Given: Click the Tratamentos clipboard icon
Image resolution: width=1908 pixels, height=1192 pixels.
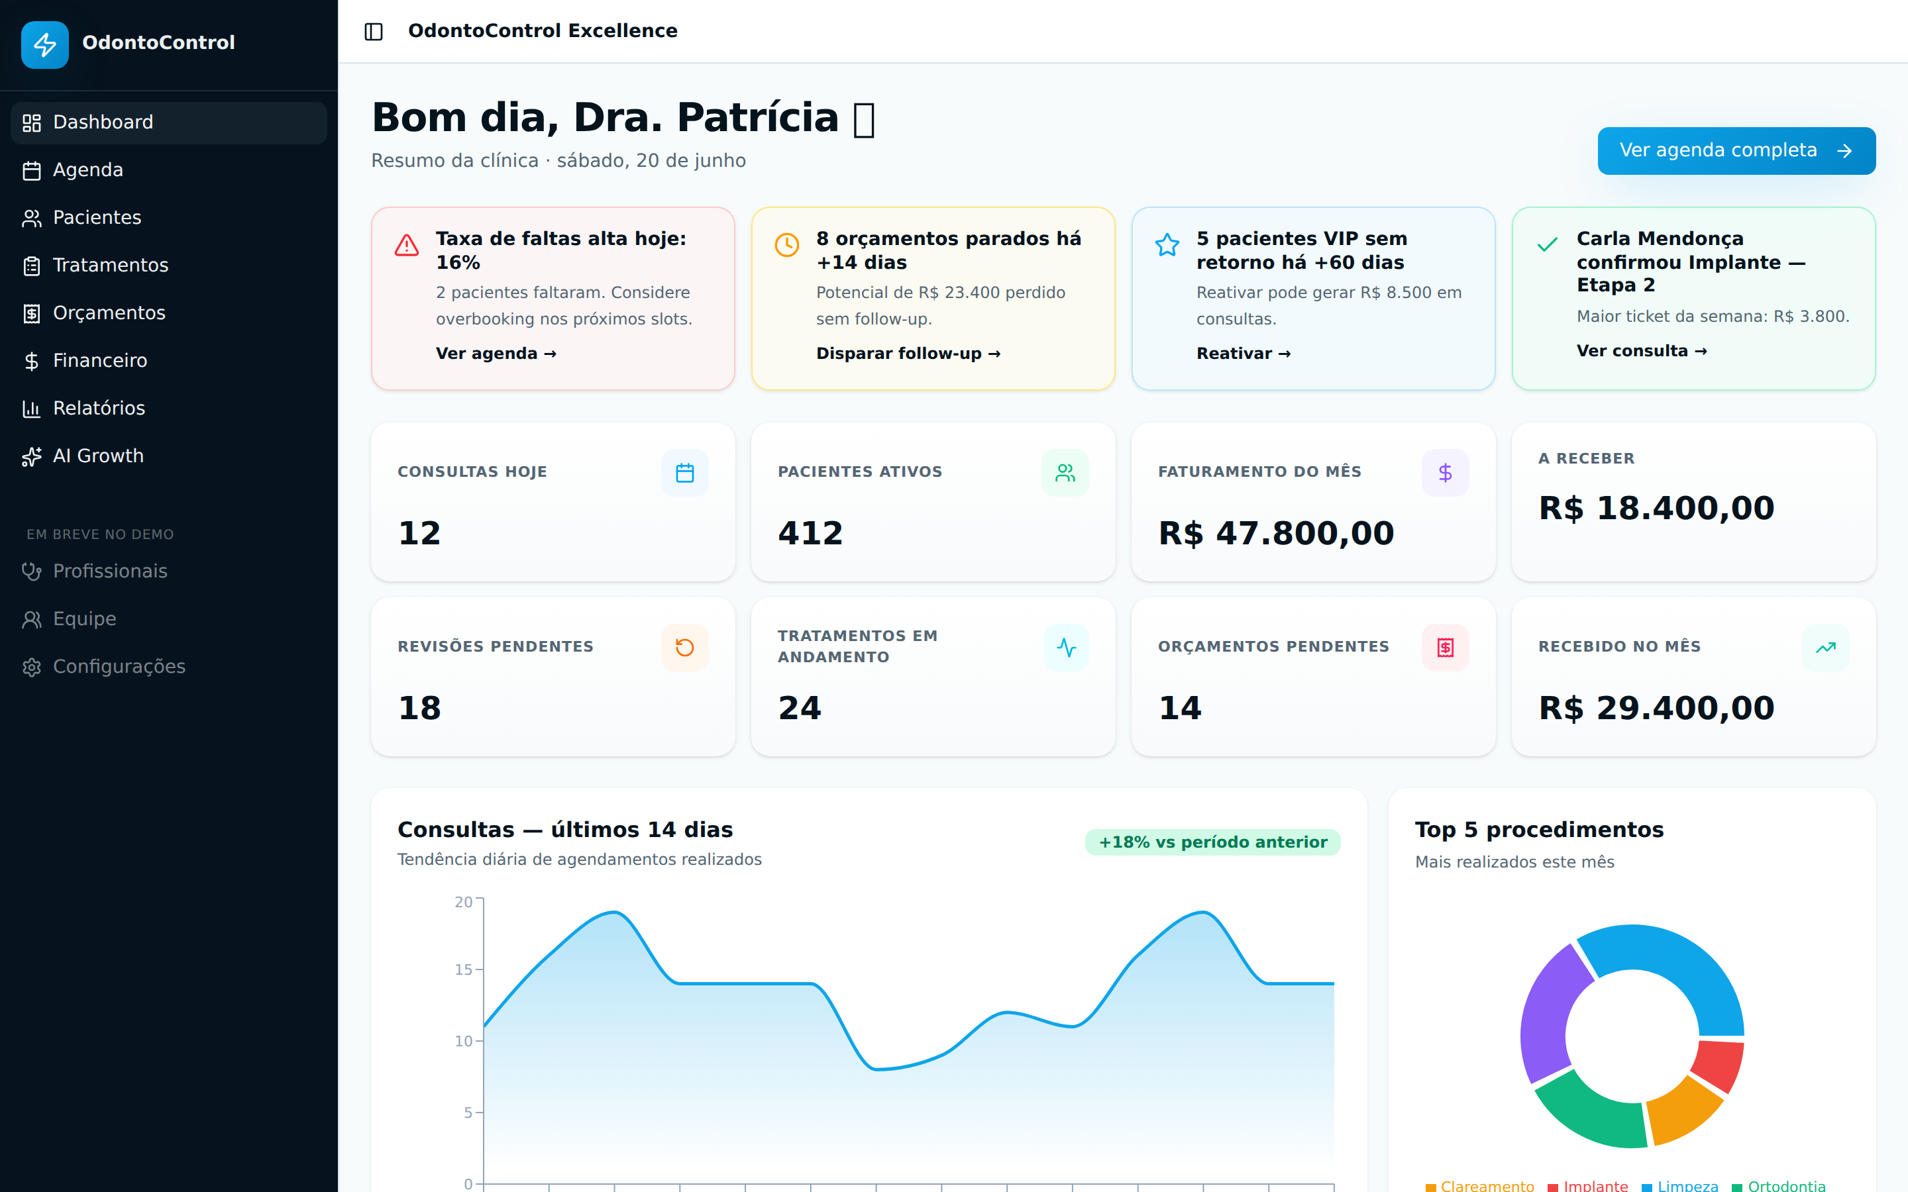Looking at the screenshot, I should click(x=32, y=266).
